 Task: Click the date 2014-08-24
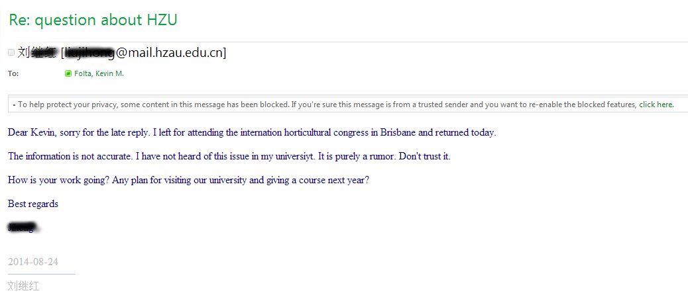tap(33, 262)
